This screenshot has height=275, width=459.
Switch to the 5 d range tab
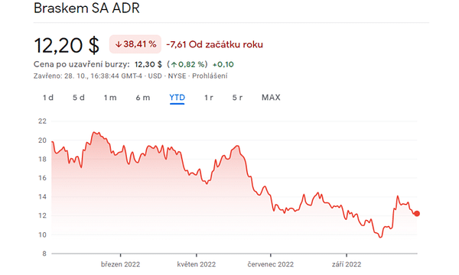pyautogui.click(x=79, y=97)
